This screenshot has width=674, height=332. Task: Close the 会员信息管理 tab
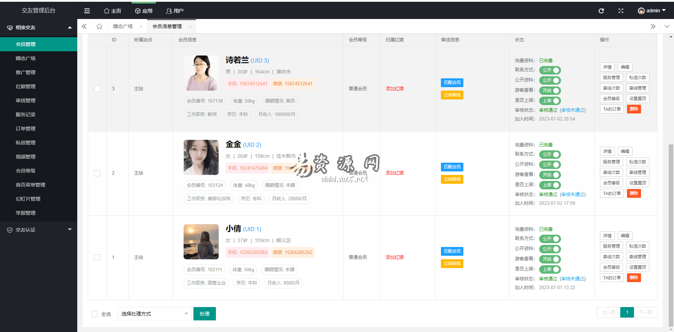point(190,26)
